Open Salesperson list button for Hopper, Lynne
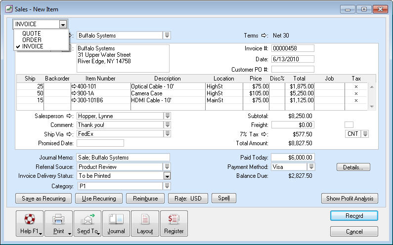 [167, 116]
